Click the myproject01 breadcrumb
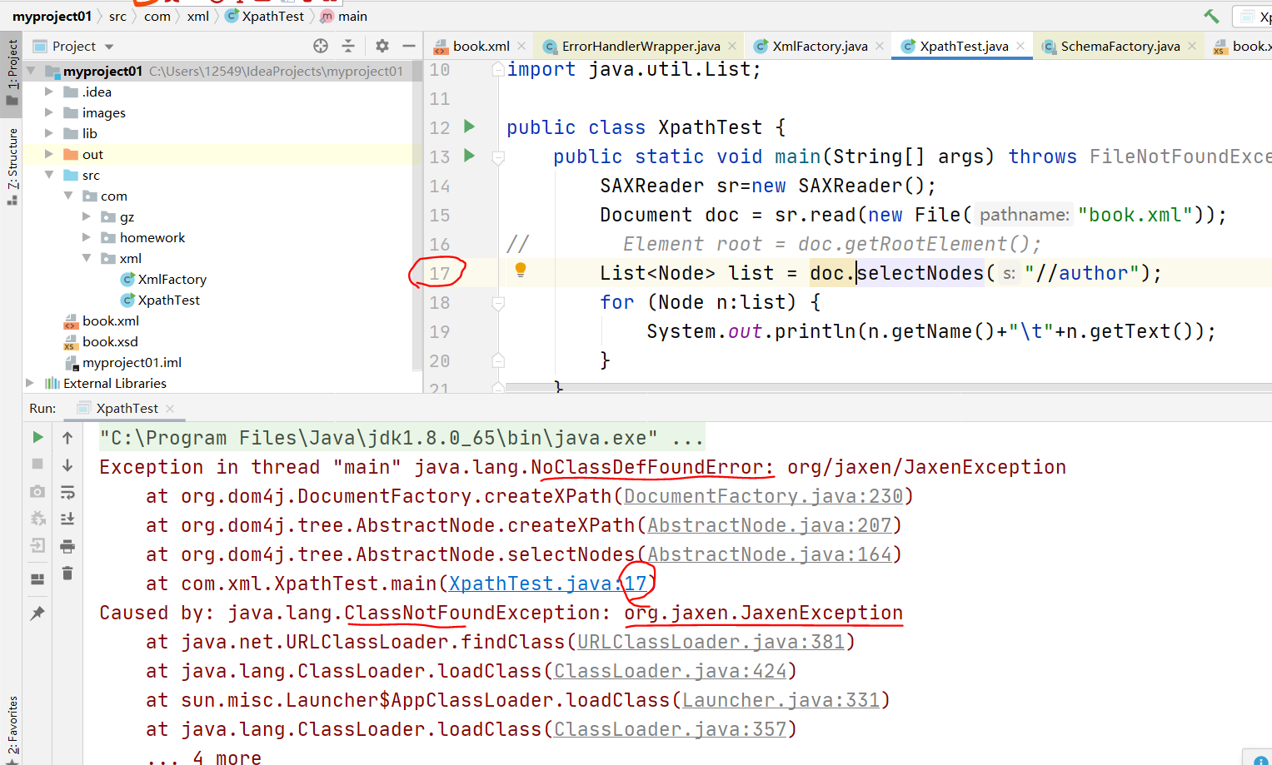The height and width of the screenshot is (765, 1272). coord(52,16)
